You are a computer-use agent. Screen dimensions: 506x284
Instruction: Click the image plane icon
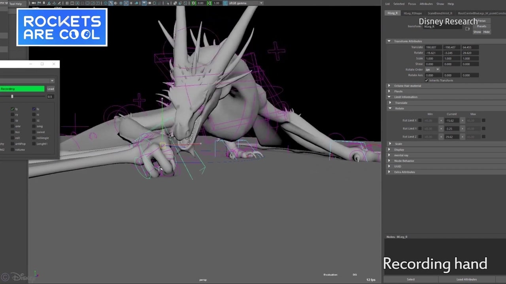coord(49,3)
